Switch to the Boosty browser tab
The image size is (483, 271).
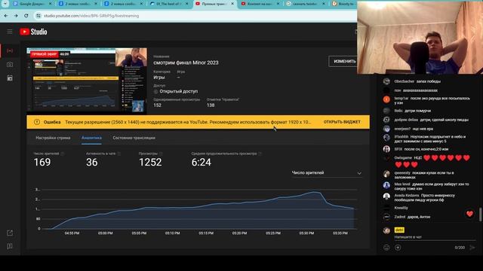point(344,4)
